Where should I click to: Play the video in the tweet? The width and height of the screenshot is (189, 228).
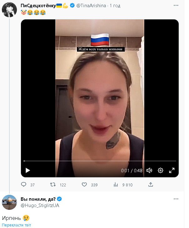(x=28, y=170)
